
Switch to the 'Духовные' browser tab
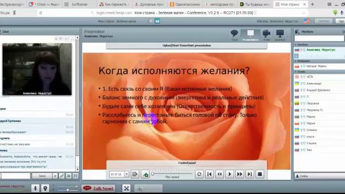(149, 4)
